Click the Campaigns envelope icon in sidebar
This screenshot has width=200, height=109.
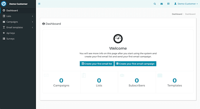coord(4,22)
